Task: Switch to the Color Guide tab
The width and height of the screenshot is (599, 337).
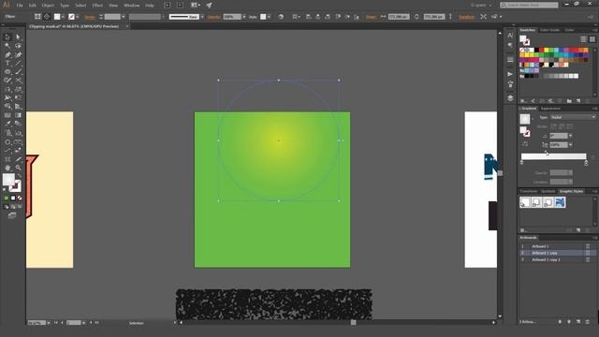Action: [549, 30]
